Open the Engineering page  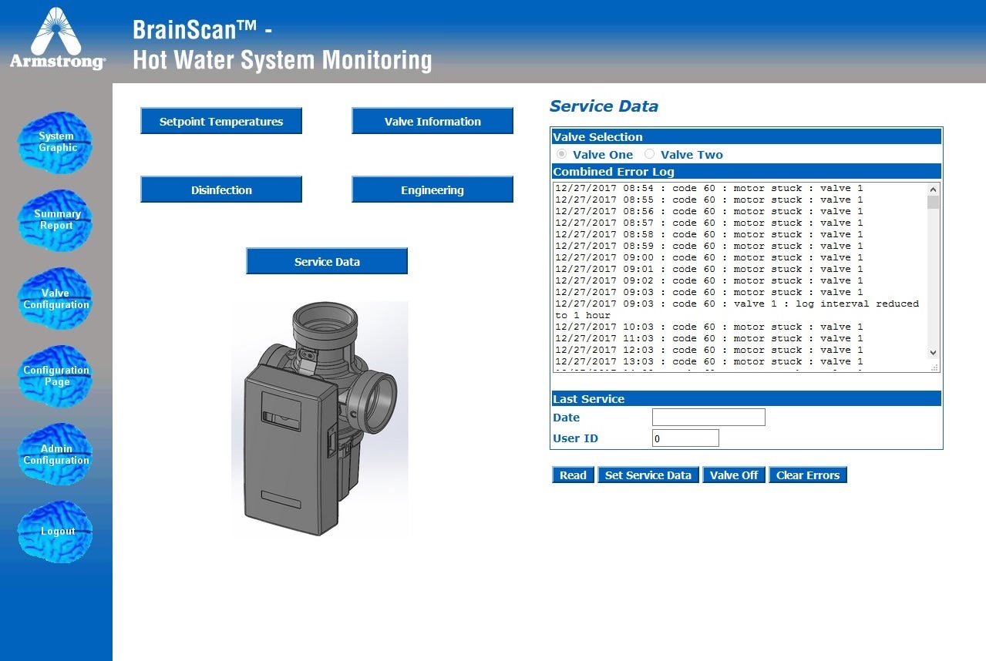pos(432,190)
